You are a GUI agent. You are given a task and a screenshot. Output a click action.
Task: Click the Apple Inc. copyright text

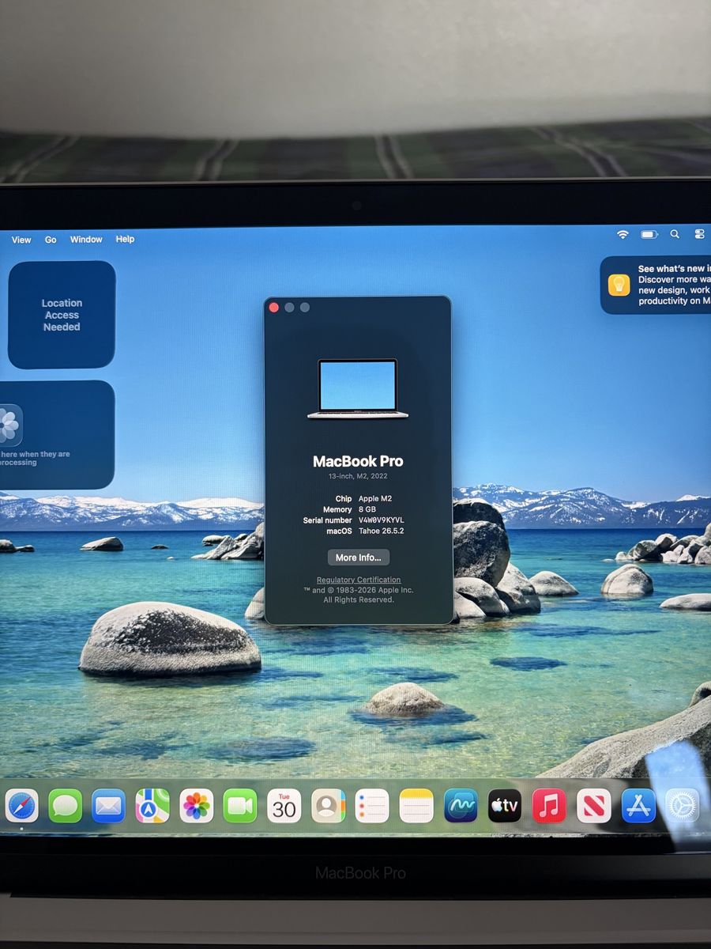click(359, 595)
